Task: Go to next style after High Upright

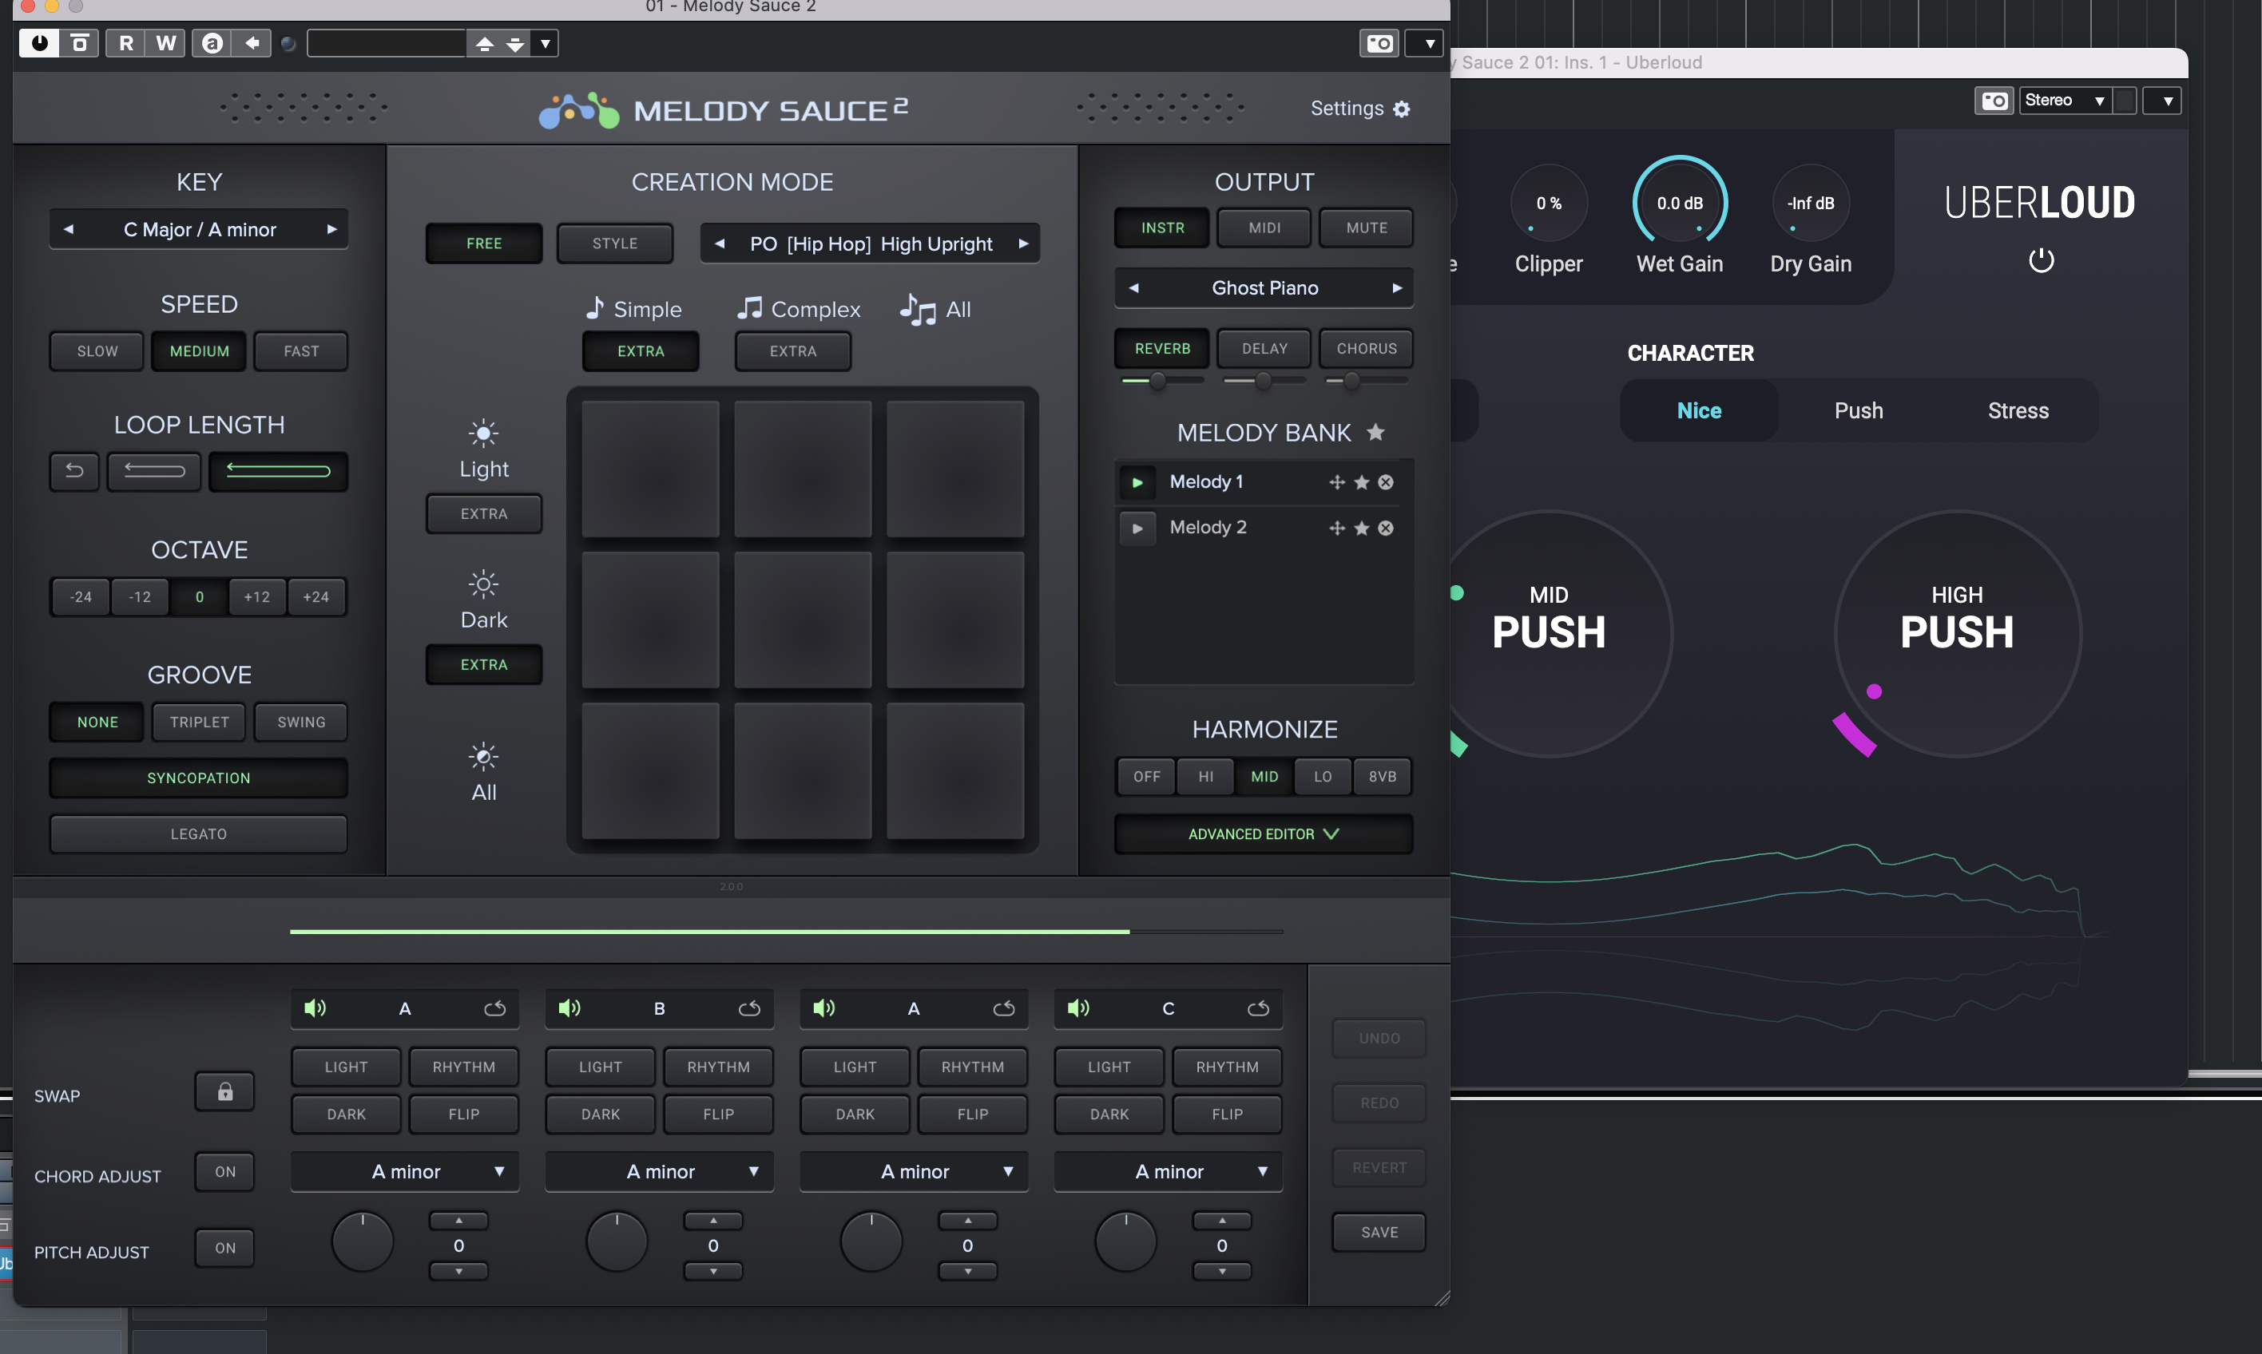Action: (x=1023, y=243)
